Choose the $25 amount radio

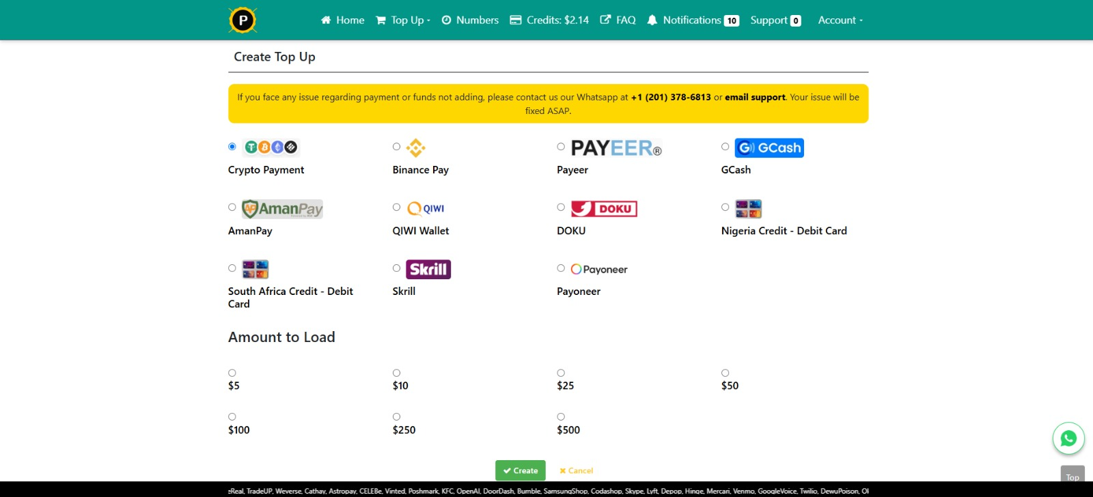click(x=561, y=373)
